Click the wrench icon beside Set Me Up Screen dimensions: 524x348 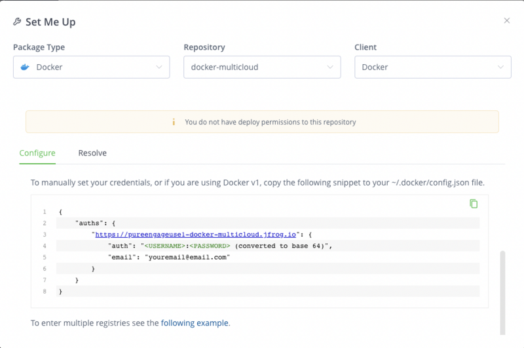coord(17,22)
